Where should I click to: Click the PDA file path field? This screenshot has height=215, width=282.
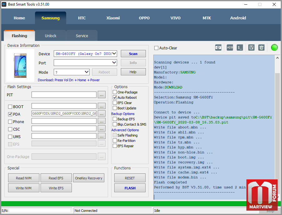pyautogui.click(x=64, y=113)
